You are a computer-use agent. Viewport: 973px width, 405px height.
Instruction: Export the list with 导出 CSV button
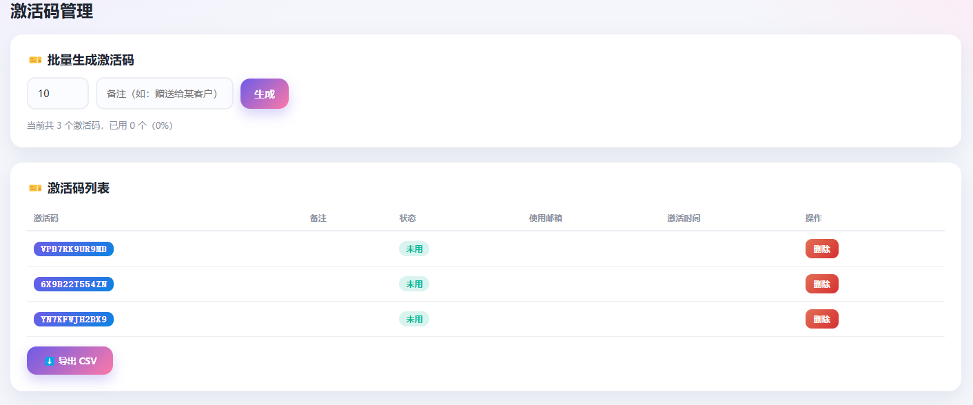pyautogui.click(x=70, y=361)
